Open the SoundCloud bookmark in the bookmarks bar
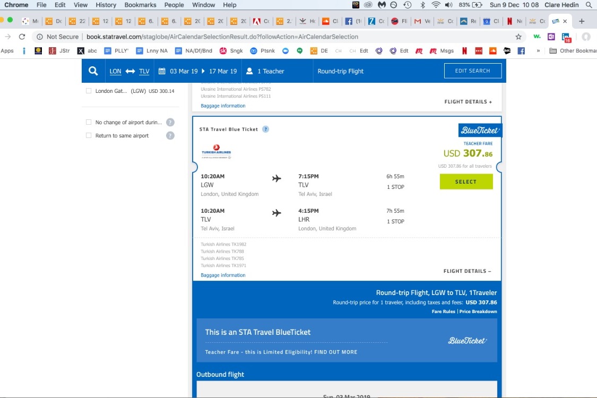Viewport: 597px width, 398px height. click(492, 50)
